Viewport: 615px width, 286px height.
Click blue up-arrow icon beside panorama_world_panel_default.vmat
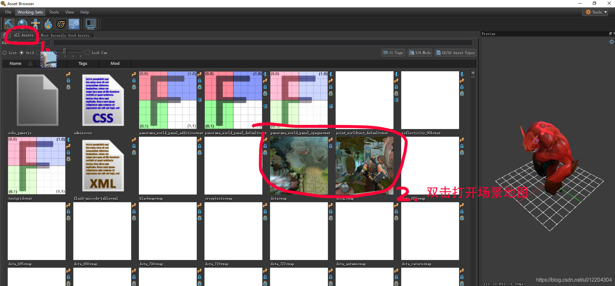coord(265,74)
